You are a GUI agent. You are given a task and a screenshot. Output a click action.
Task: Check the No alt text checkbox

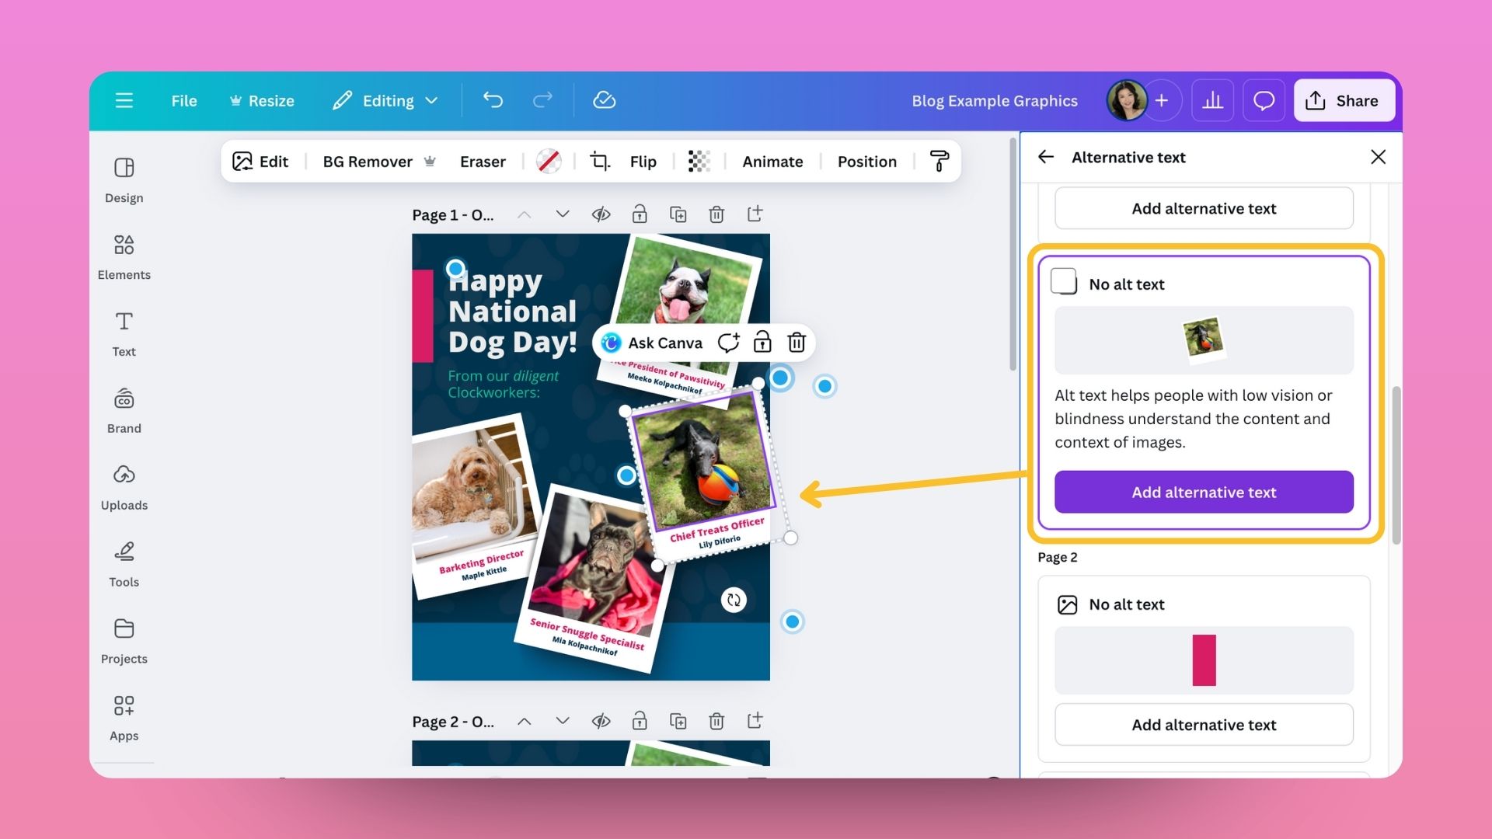1065,282
